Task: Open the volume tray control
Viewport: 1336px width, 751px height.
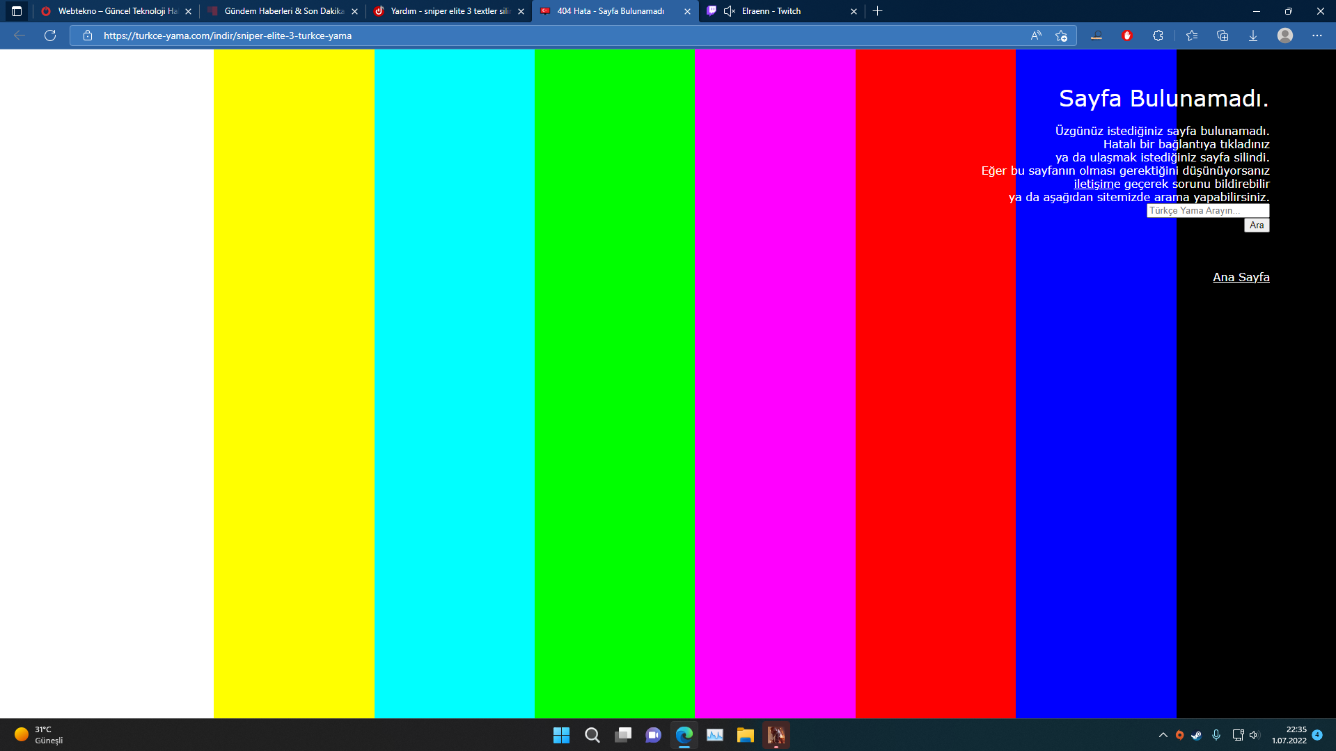Action: click(1255, 735)
